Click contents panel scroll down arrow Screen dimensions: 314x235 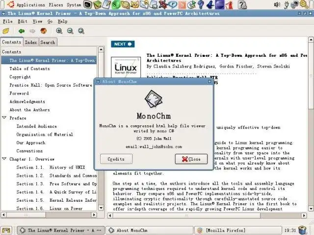point(101,208)
